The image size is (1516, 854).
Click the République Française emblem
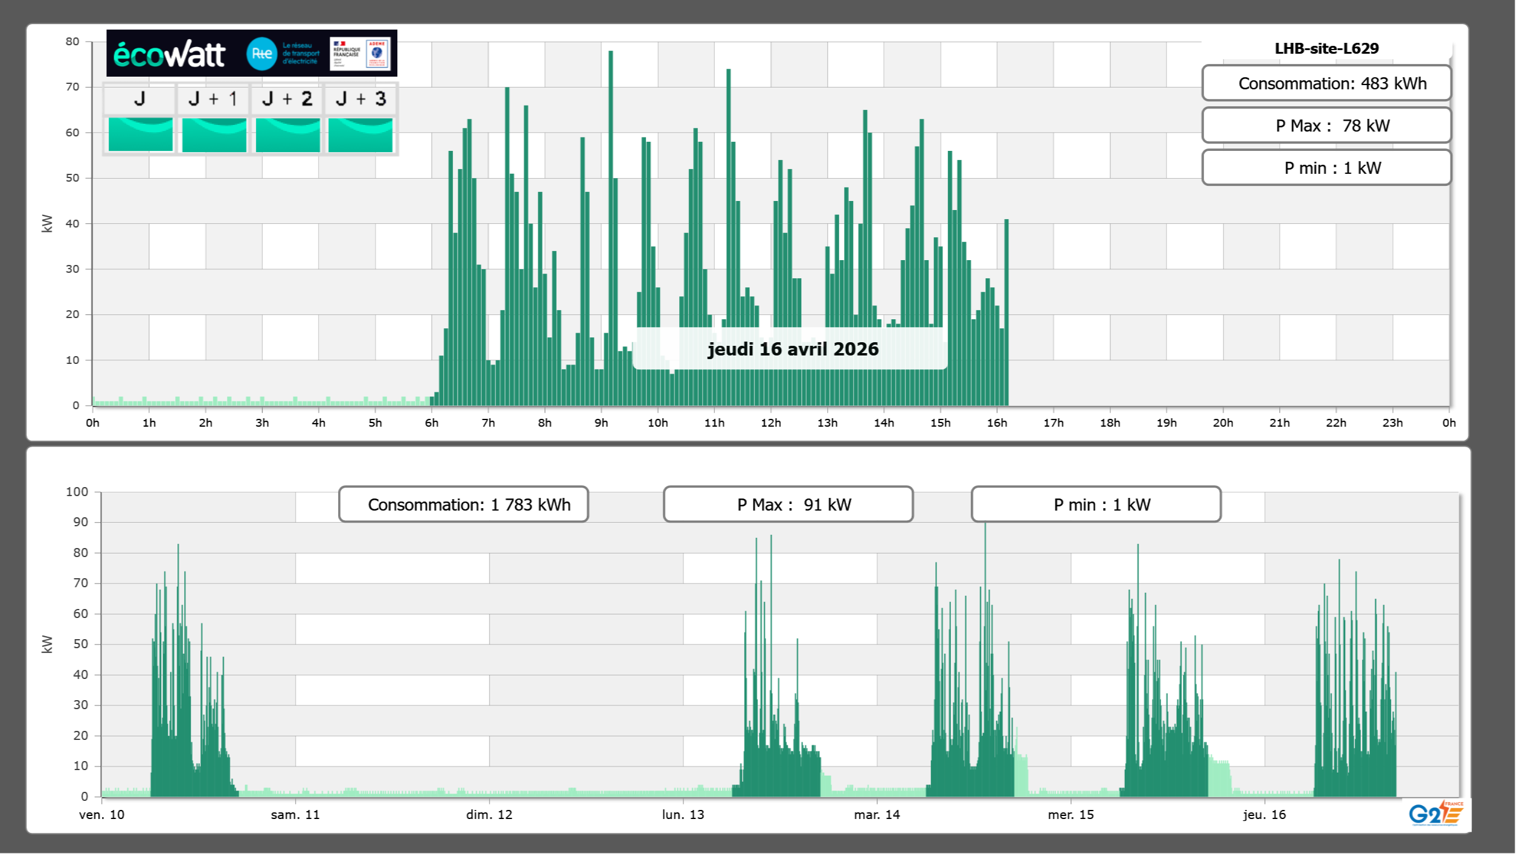347,54
